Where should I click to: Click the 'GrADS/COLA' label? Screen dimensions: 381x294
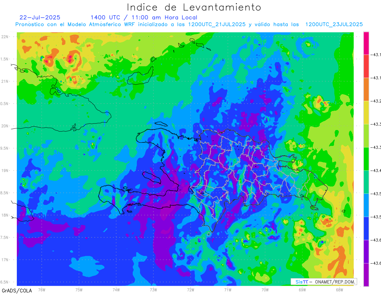[17, 291]
